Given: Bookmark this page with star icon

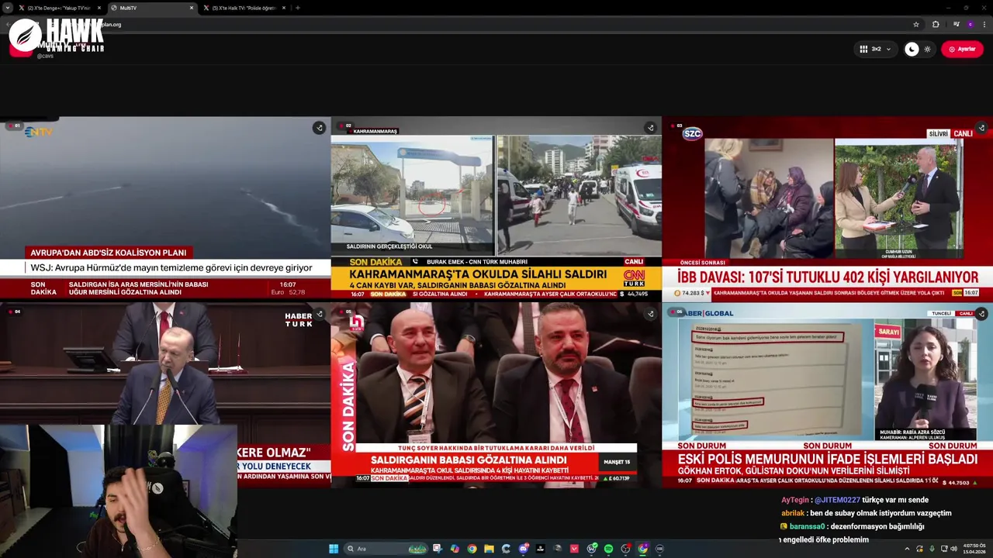Looking at the screenshot, I should [x=916, y=24].
